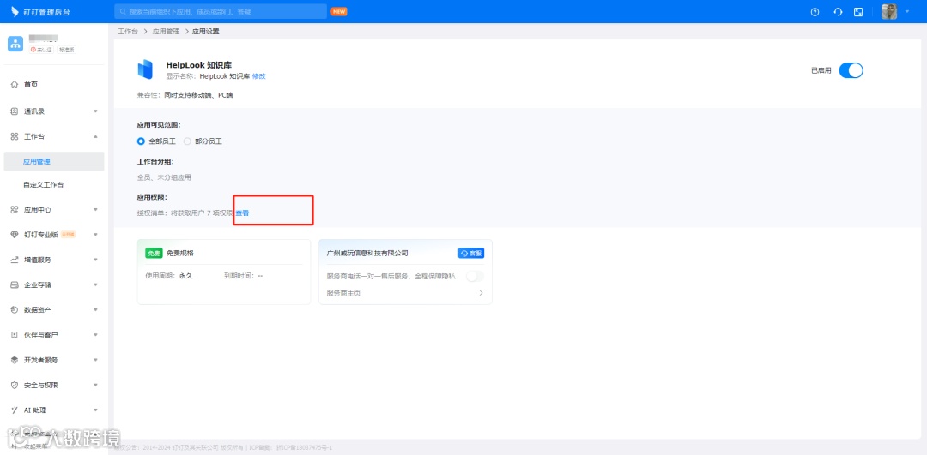Click the 查看 link for permissions list

pos(242,213)
